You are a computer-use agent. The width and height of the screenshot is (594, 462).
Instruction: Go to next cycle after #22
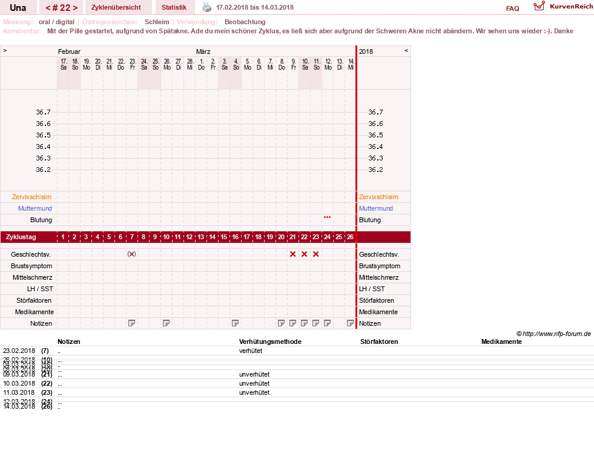tap(75, 8)
